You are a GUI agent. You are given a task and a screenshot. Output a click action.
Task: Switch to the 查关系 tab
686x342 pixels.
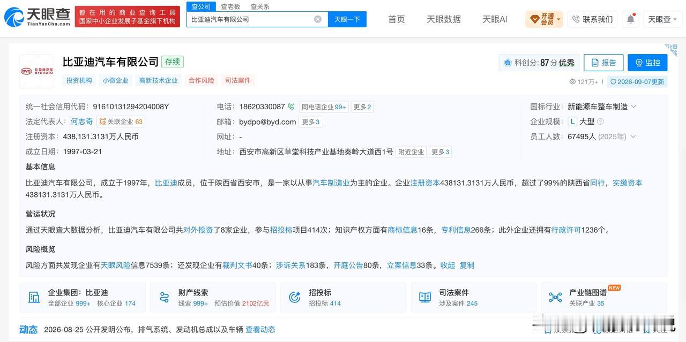[260, 6]
